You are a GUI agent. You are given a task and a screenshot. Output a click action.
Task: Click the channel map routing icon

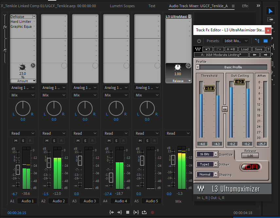[257, 41]
